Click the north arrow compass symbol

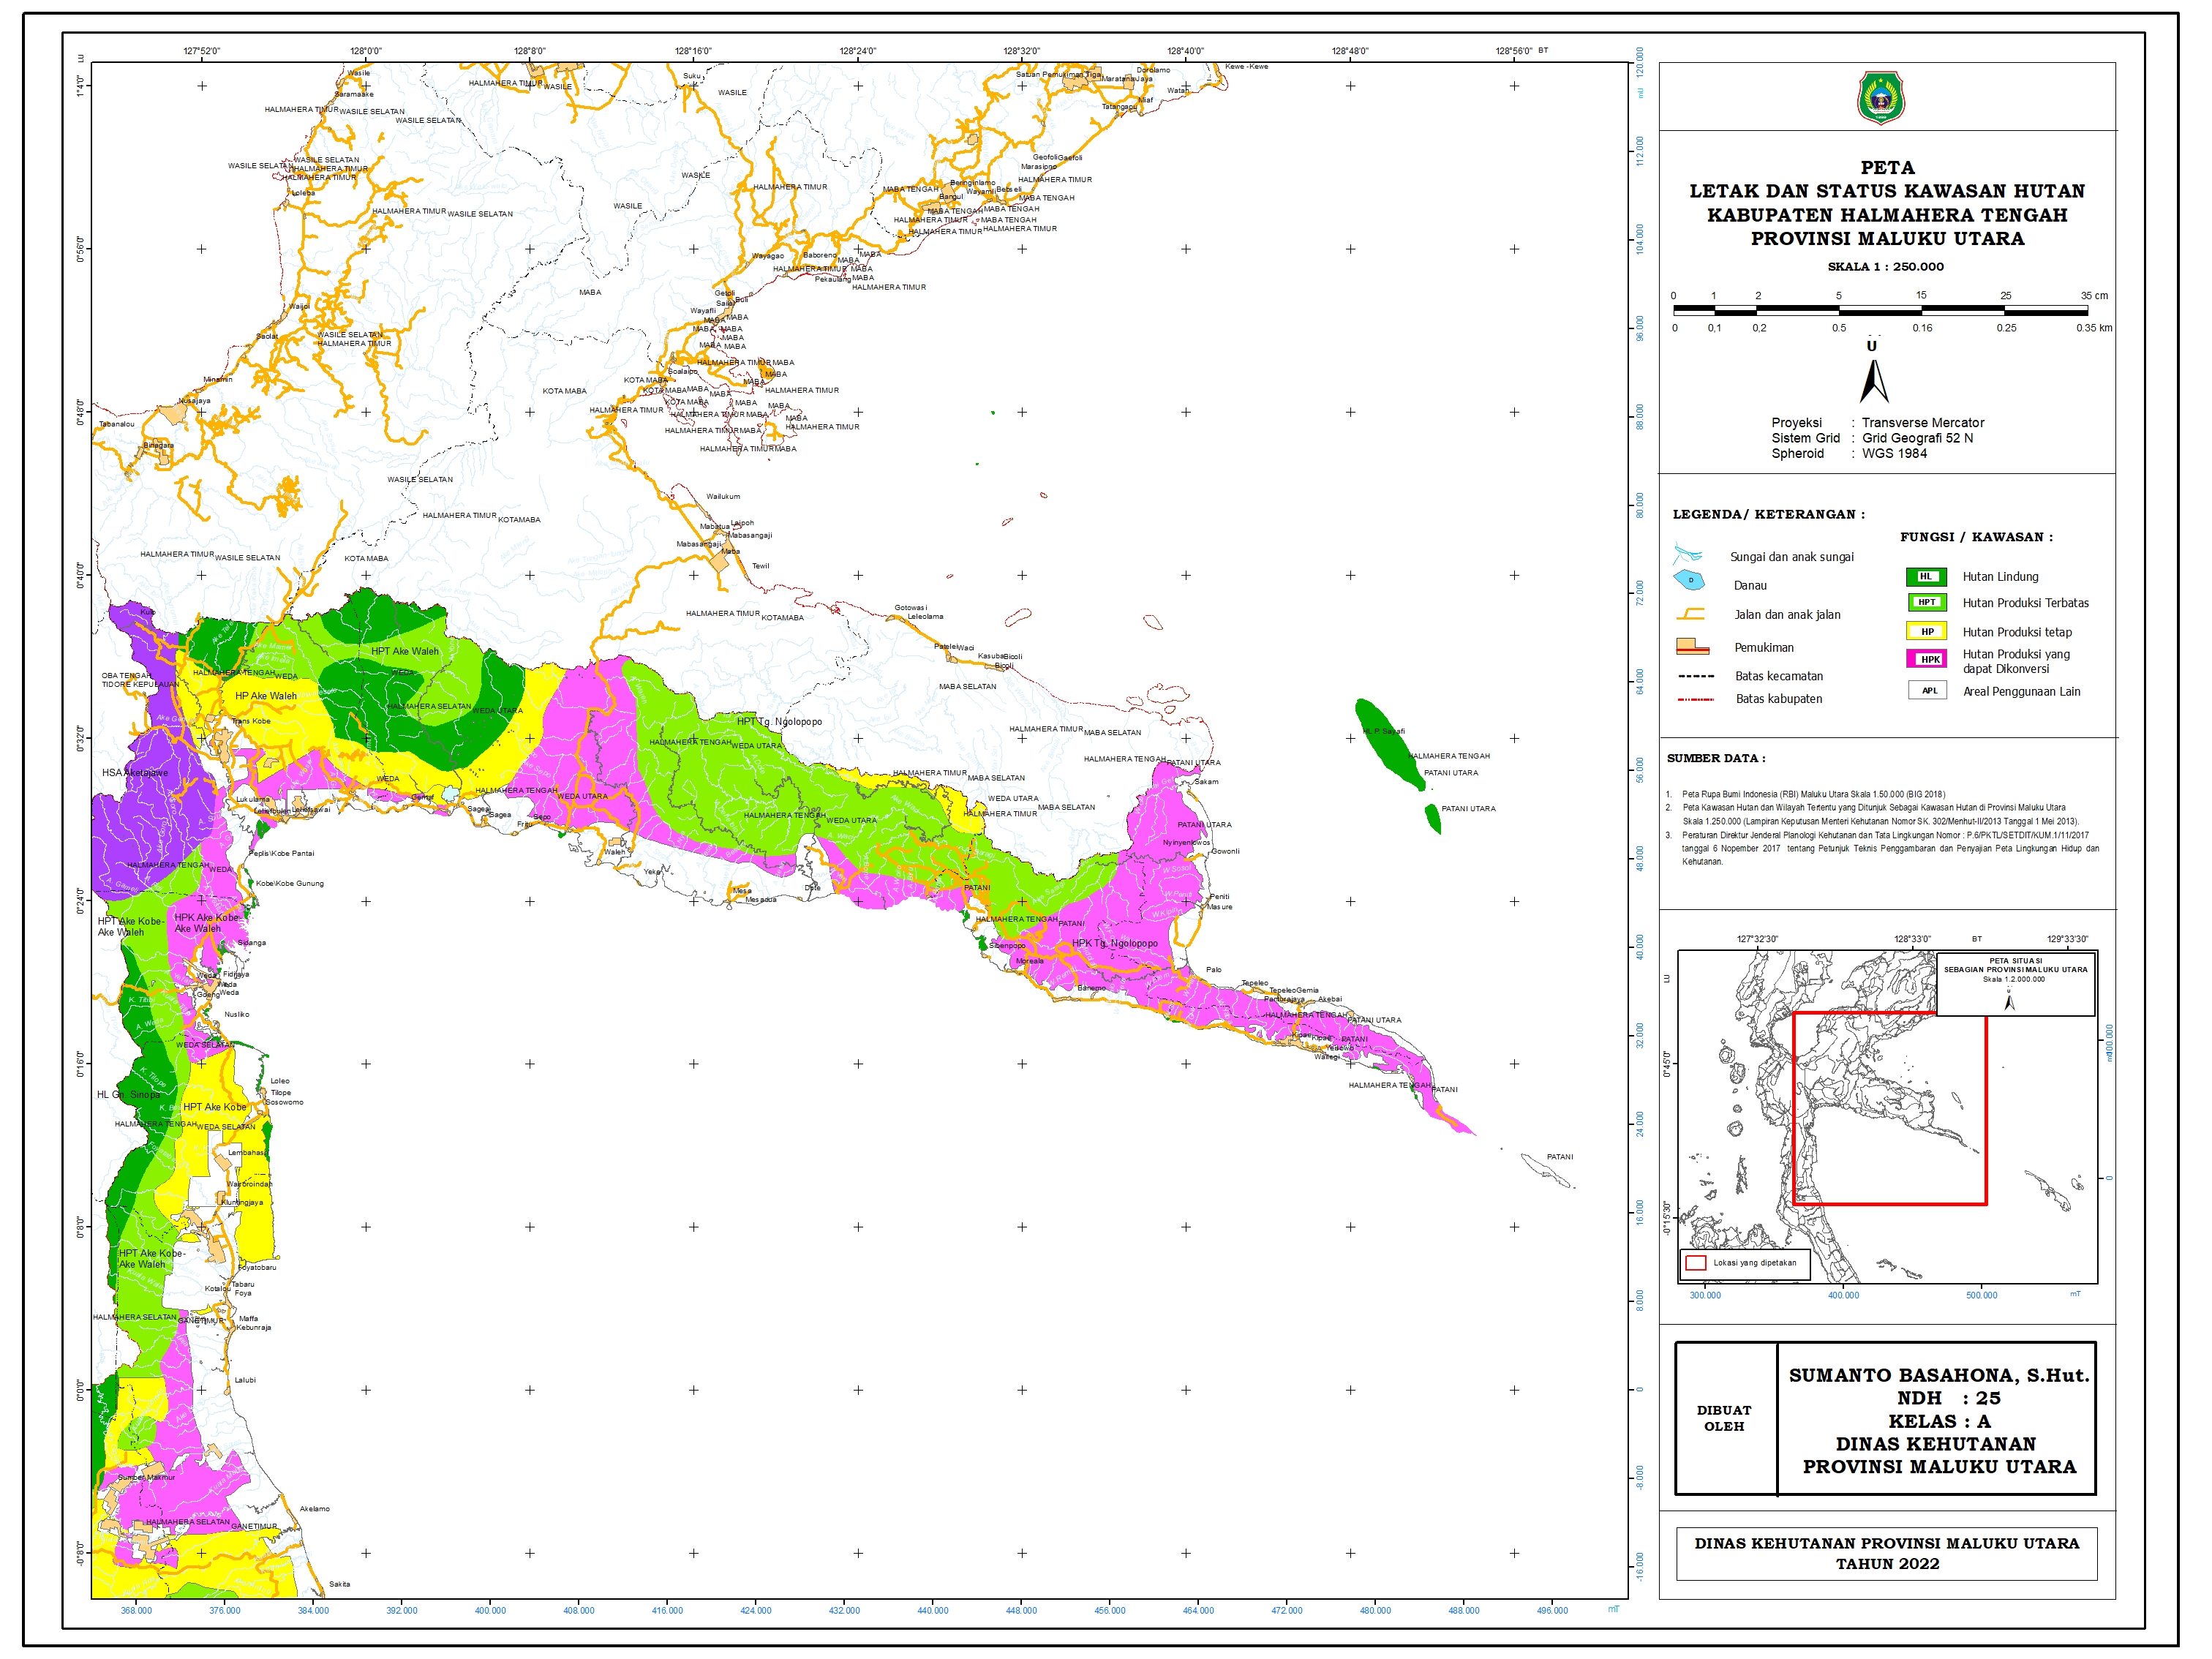[1874, 381]
